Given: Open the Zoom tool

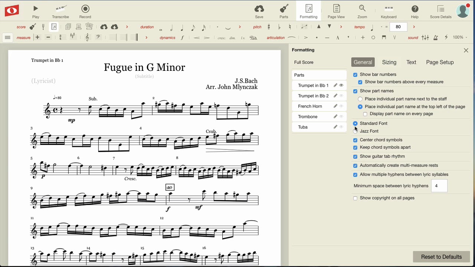Looking at the screenshot, I should 362,11.
